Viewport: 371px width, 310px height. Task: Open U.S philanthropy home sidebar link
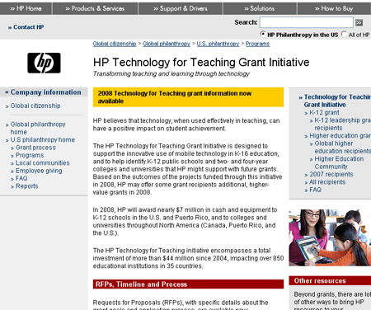43,139
